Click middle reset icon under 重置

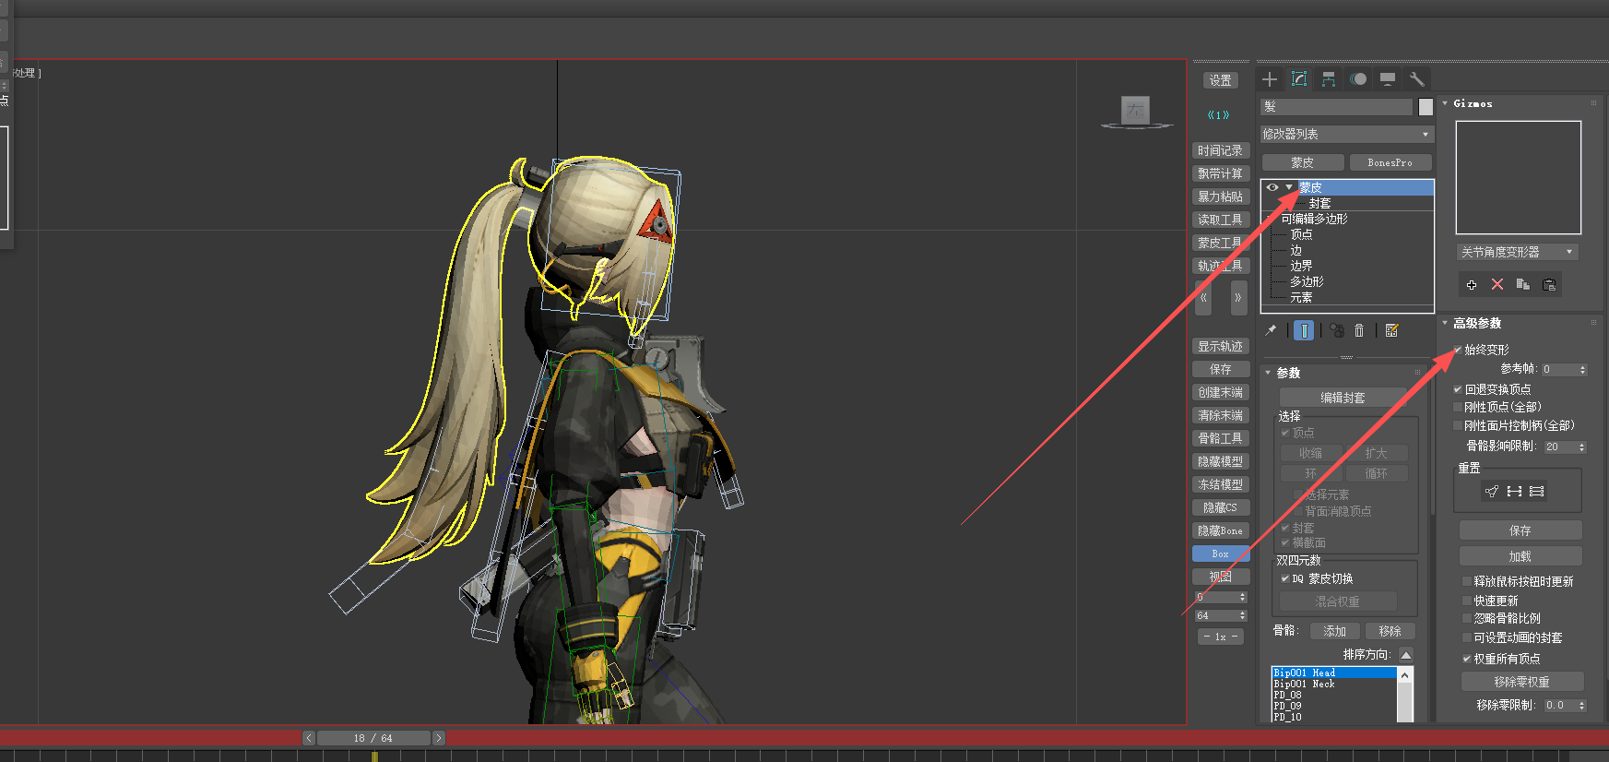click(1514, 492)
